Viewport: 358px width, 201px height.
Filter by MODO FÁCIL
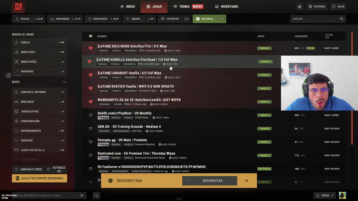39,52
